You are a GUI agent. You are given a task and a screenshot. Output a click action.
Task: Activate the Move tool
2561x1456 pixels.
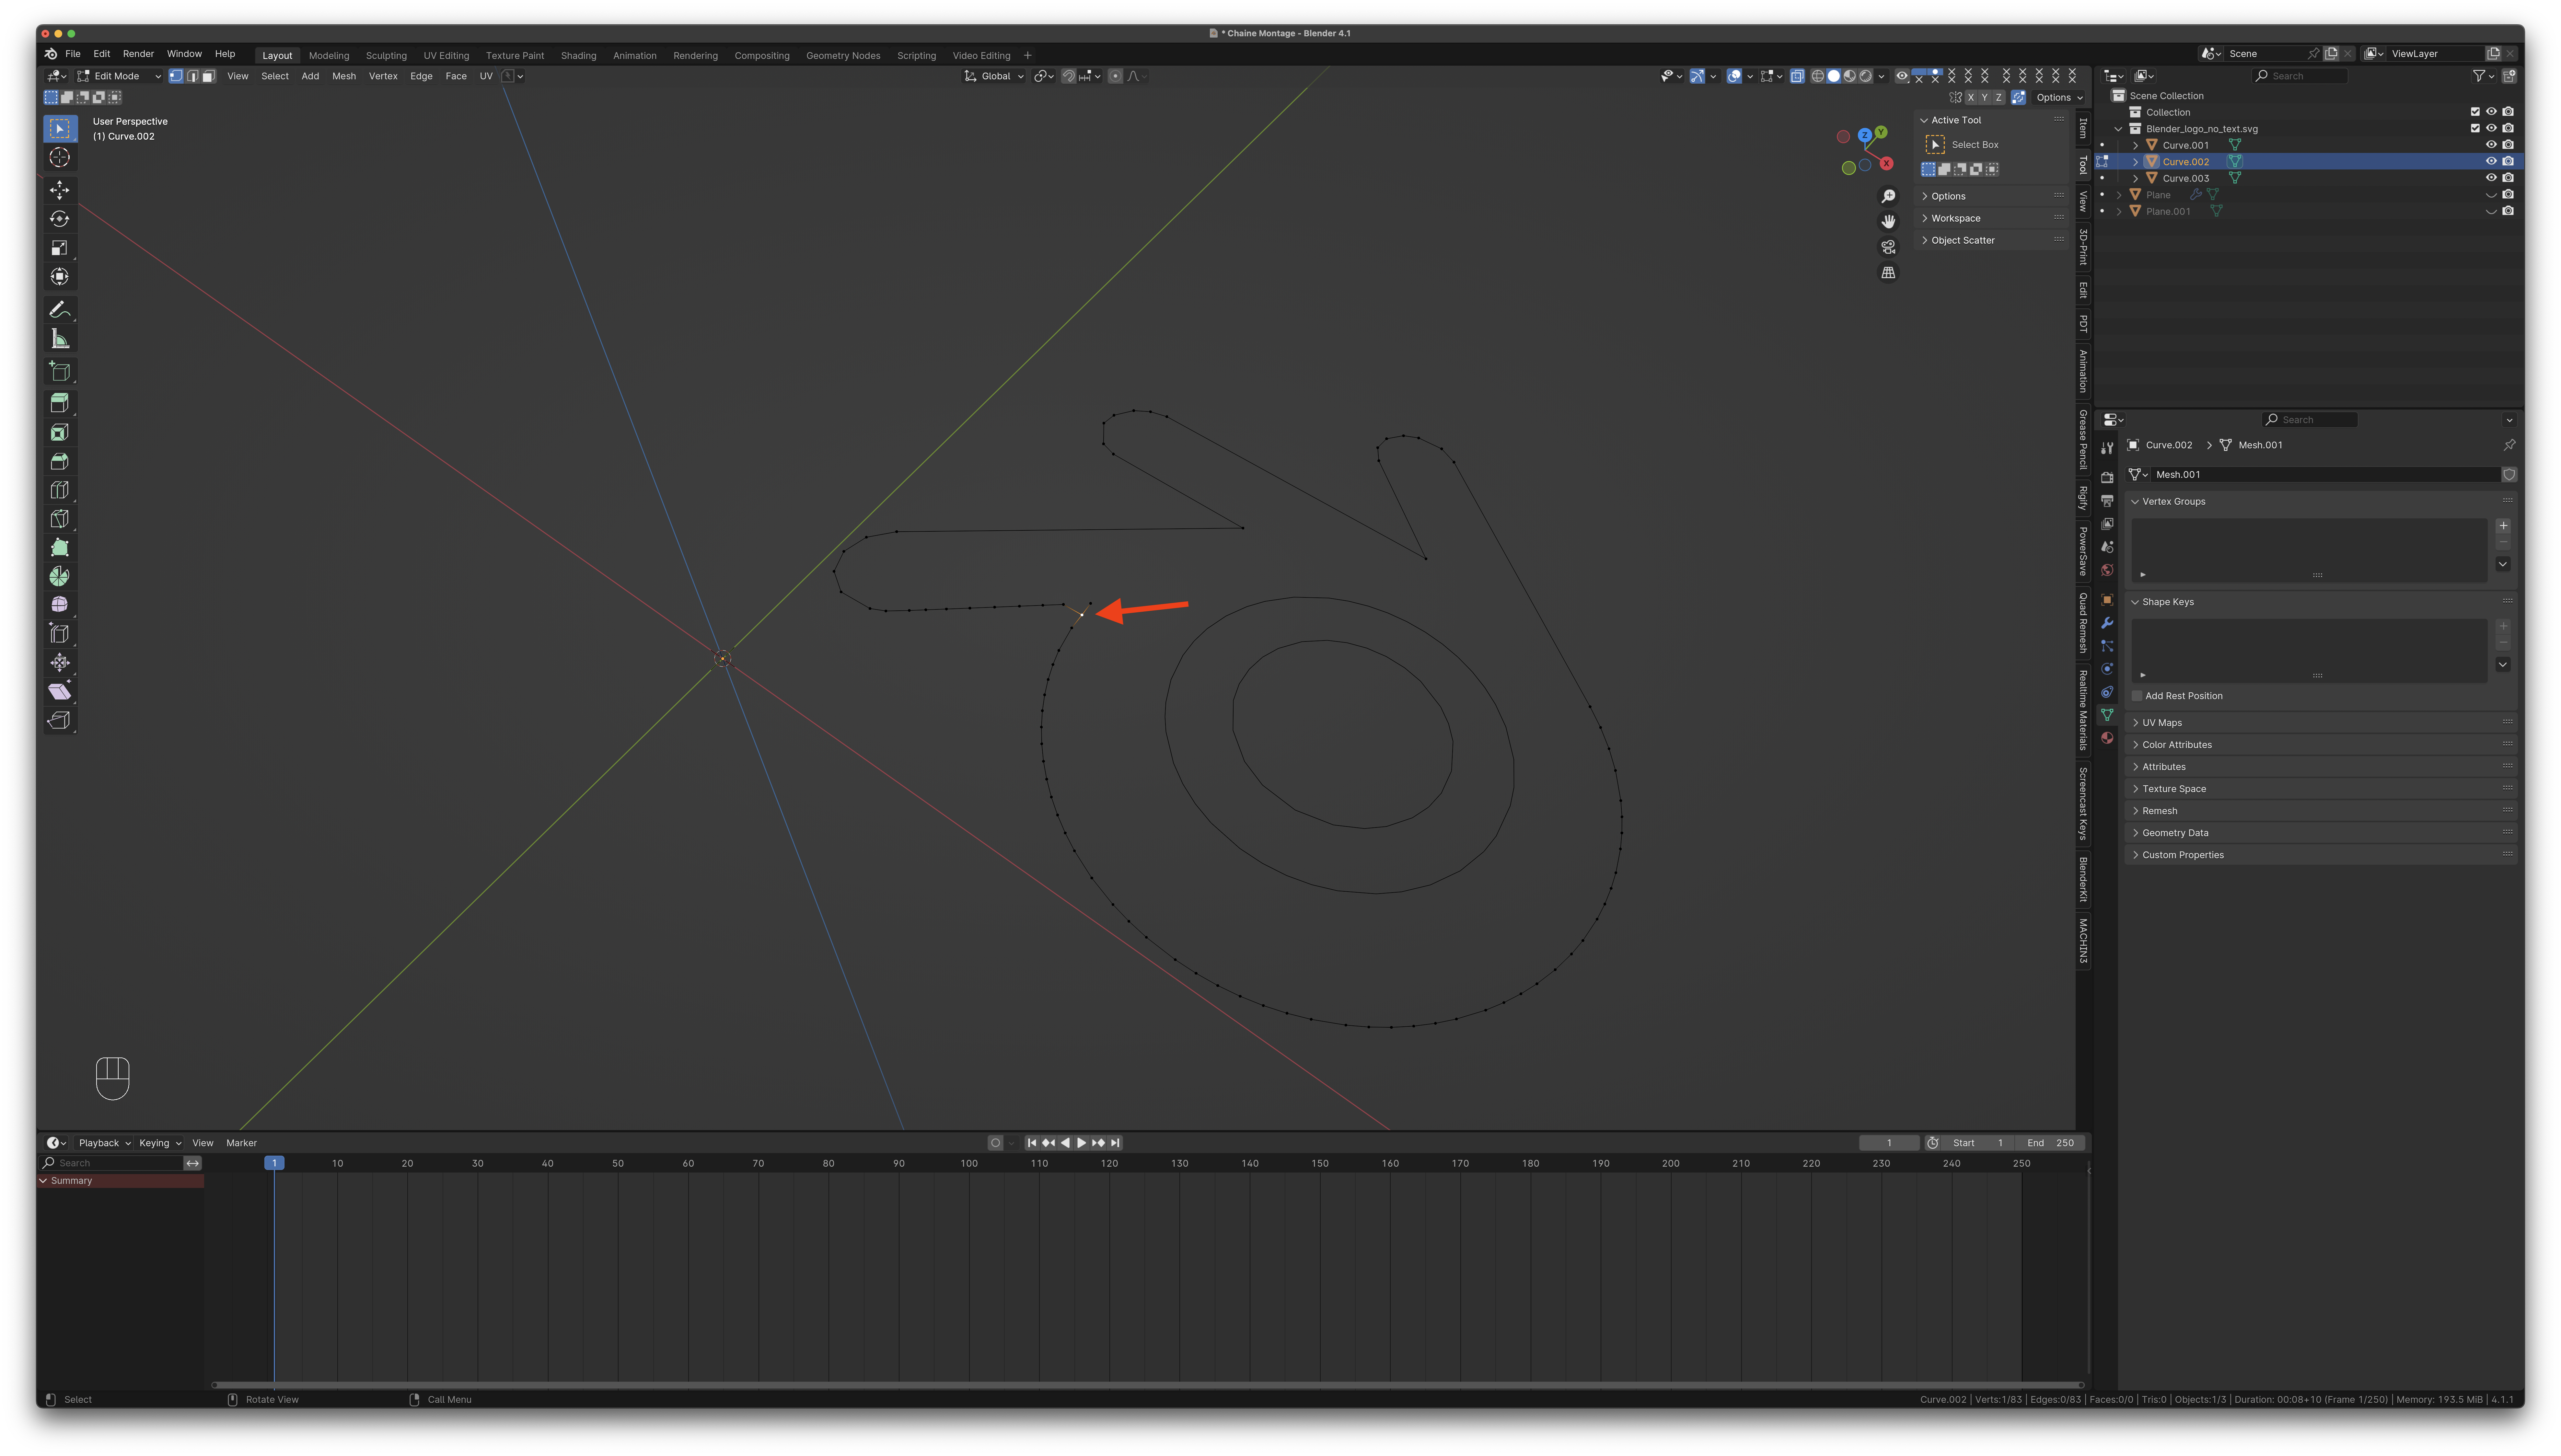[60, 190]
